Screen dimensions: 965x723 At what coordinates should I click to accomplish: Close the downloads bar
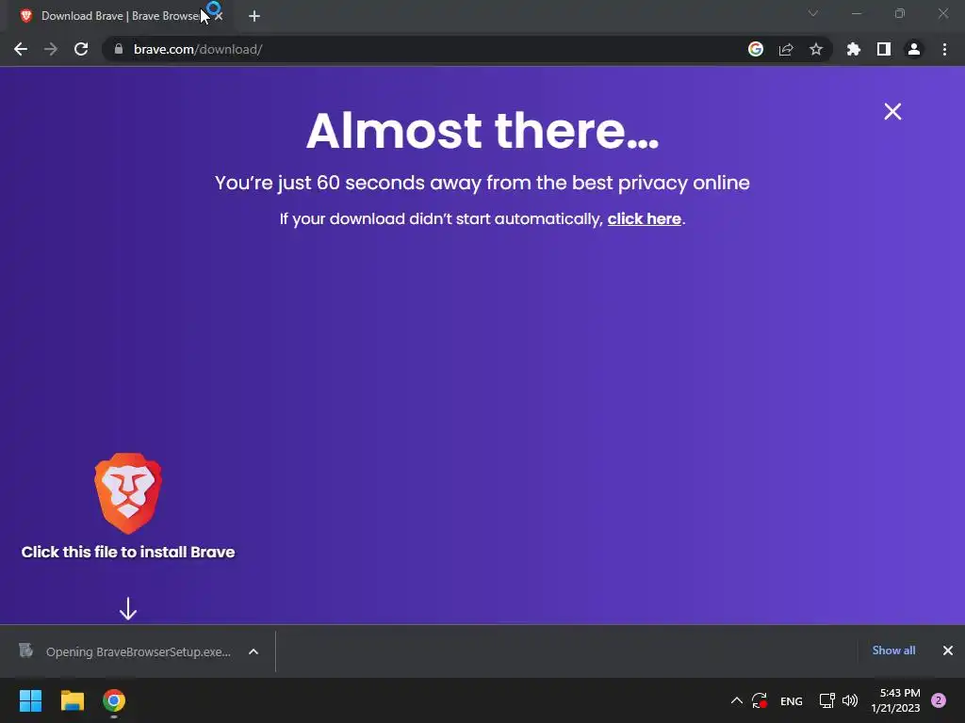[x=948, y=651]
